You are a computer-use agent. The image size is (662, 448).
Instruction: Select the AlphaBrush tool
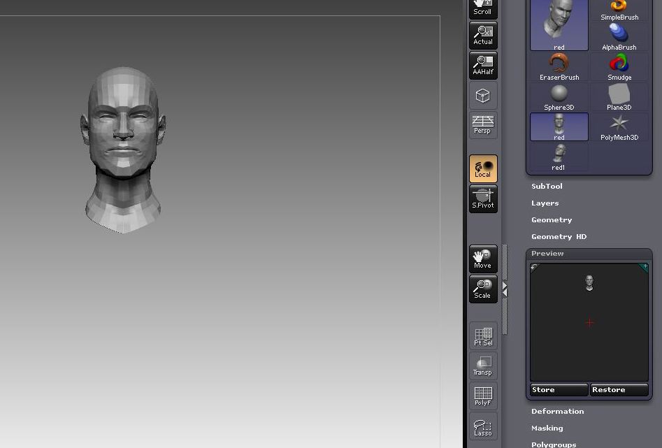coord(619,37)
